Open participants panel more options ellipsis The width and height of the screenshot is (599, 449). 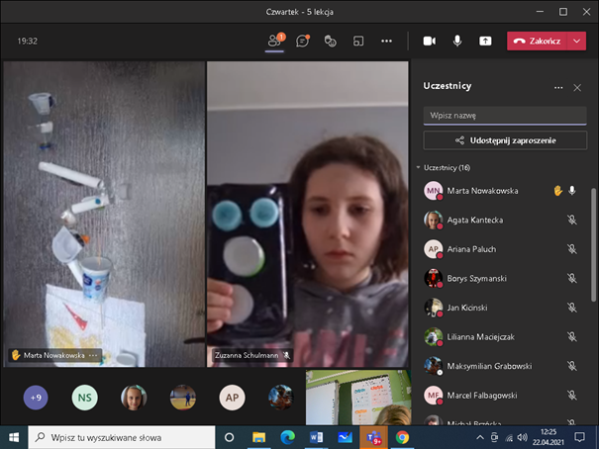click(x=558, y=87)
